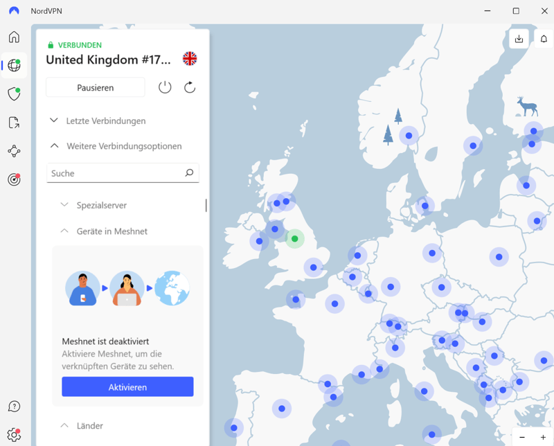Viewport: 554px width, 446px height.
Task: Zoom in the map with plus button
Action: pyautogui.click(x=543, y=438)
